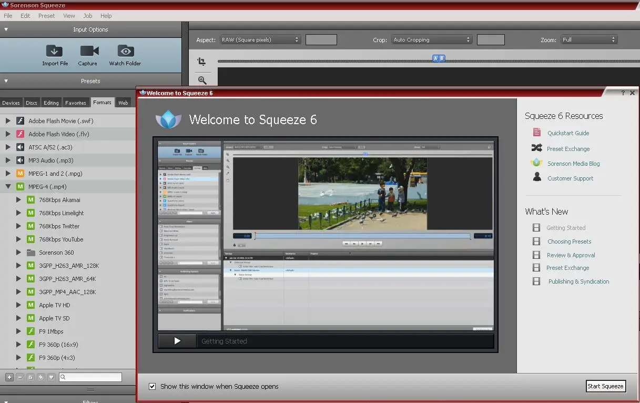Open the Zoom dropdown
Screen dimensions: 640x403
tap(589, 39)
